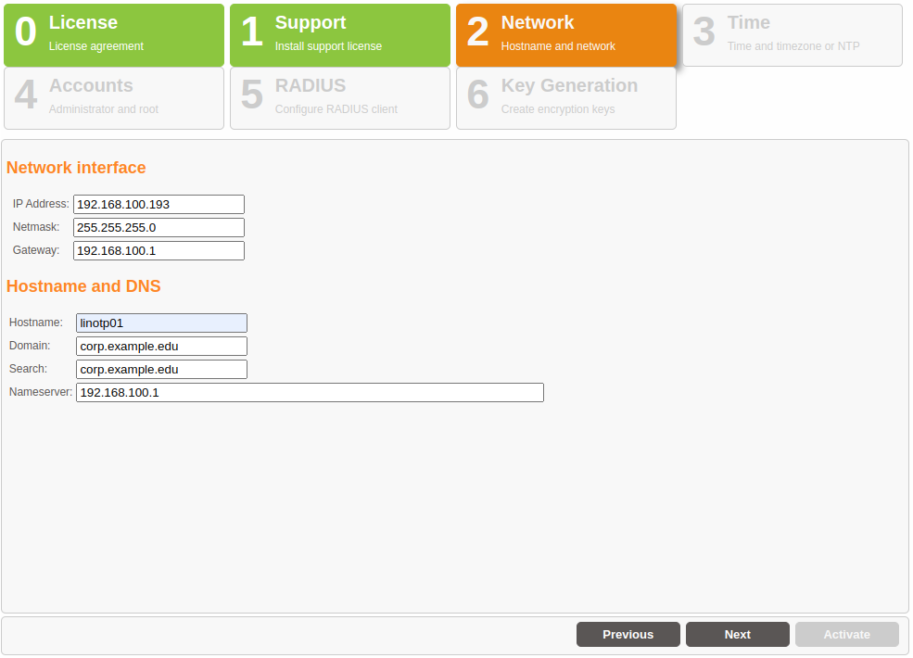
Task: Click the Next button
Action: [737, 634]
